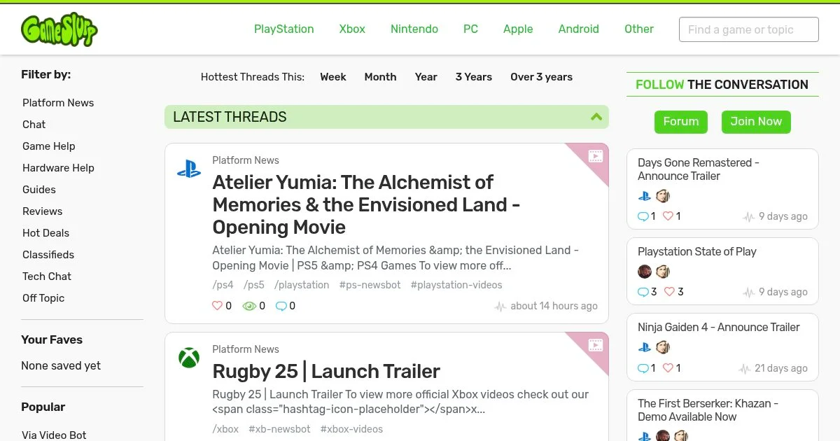This screenshot has width=840, height=441.
Task: Click the #xbox-videos hashtag
Action: 351,429
